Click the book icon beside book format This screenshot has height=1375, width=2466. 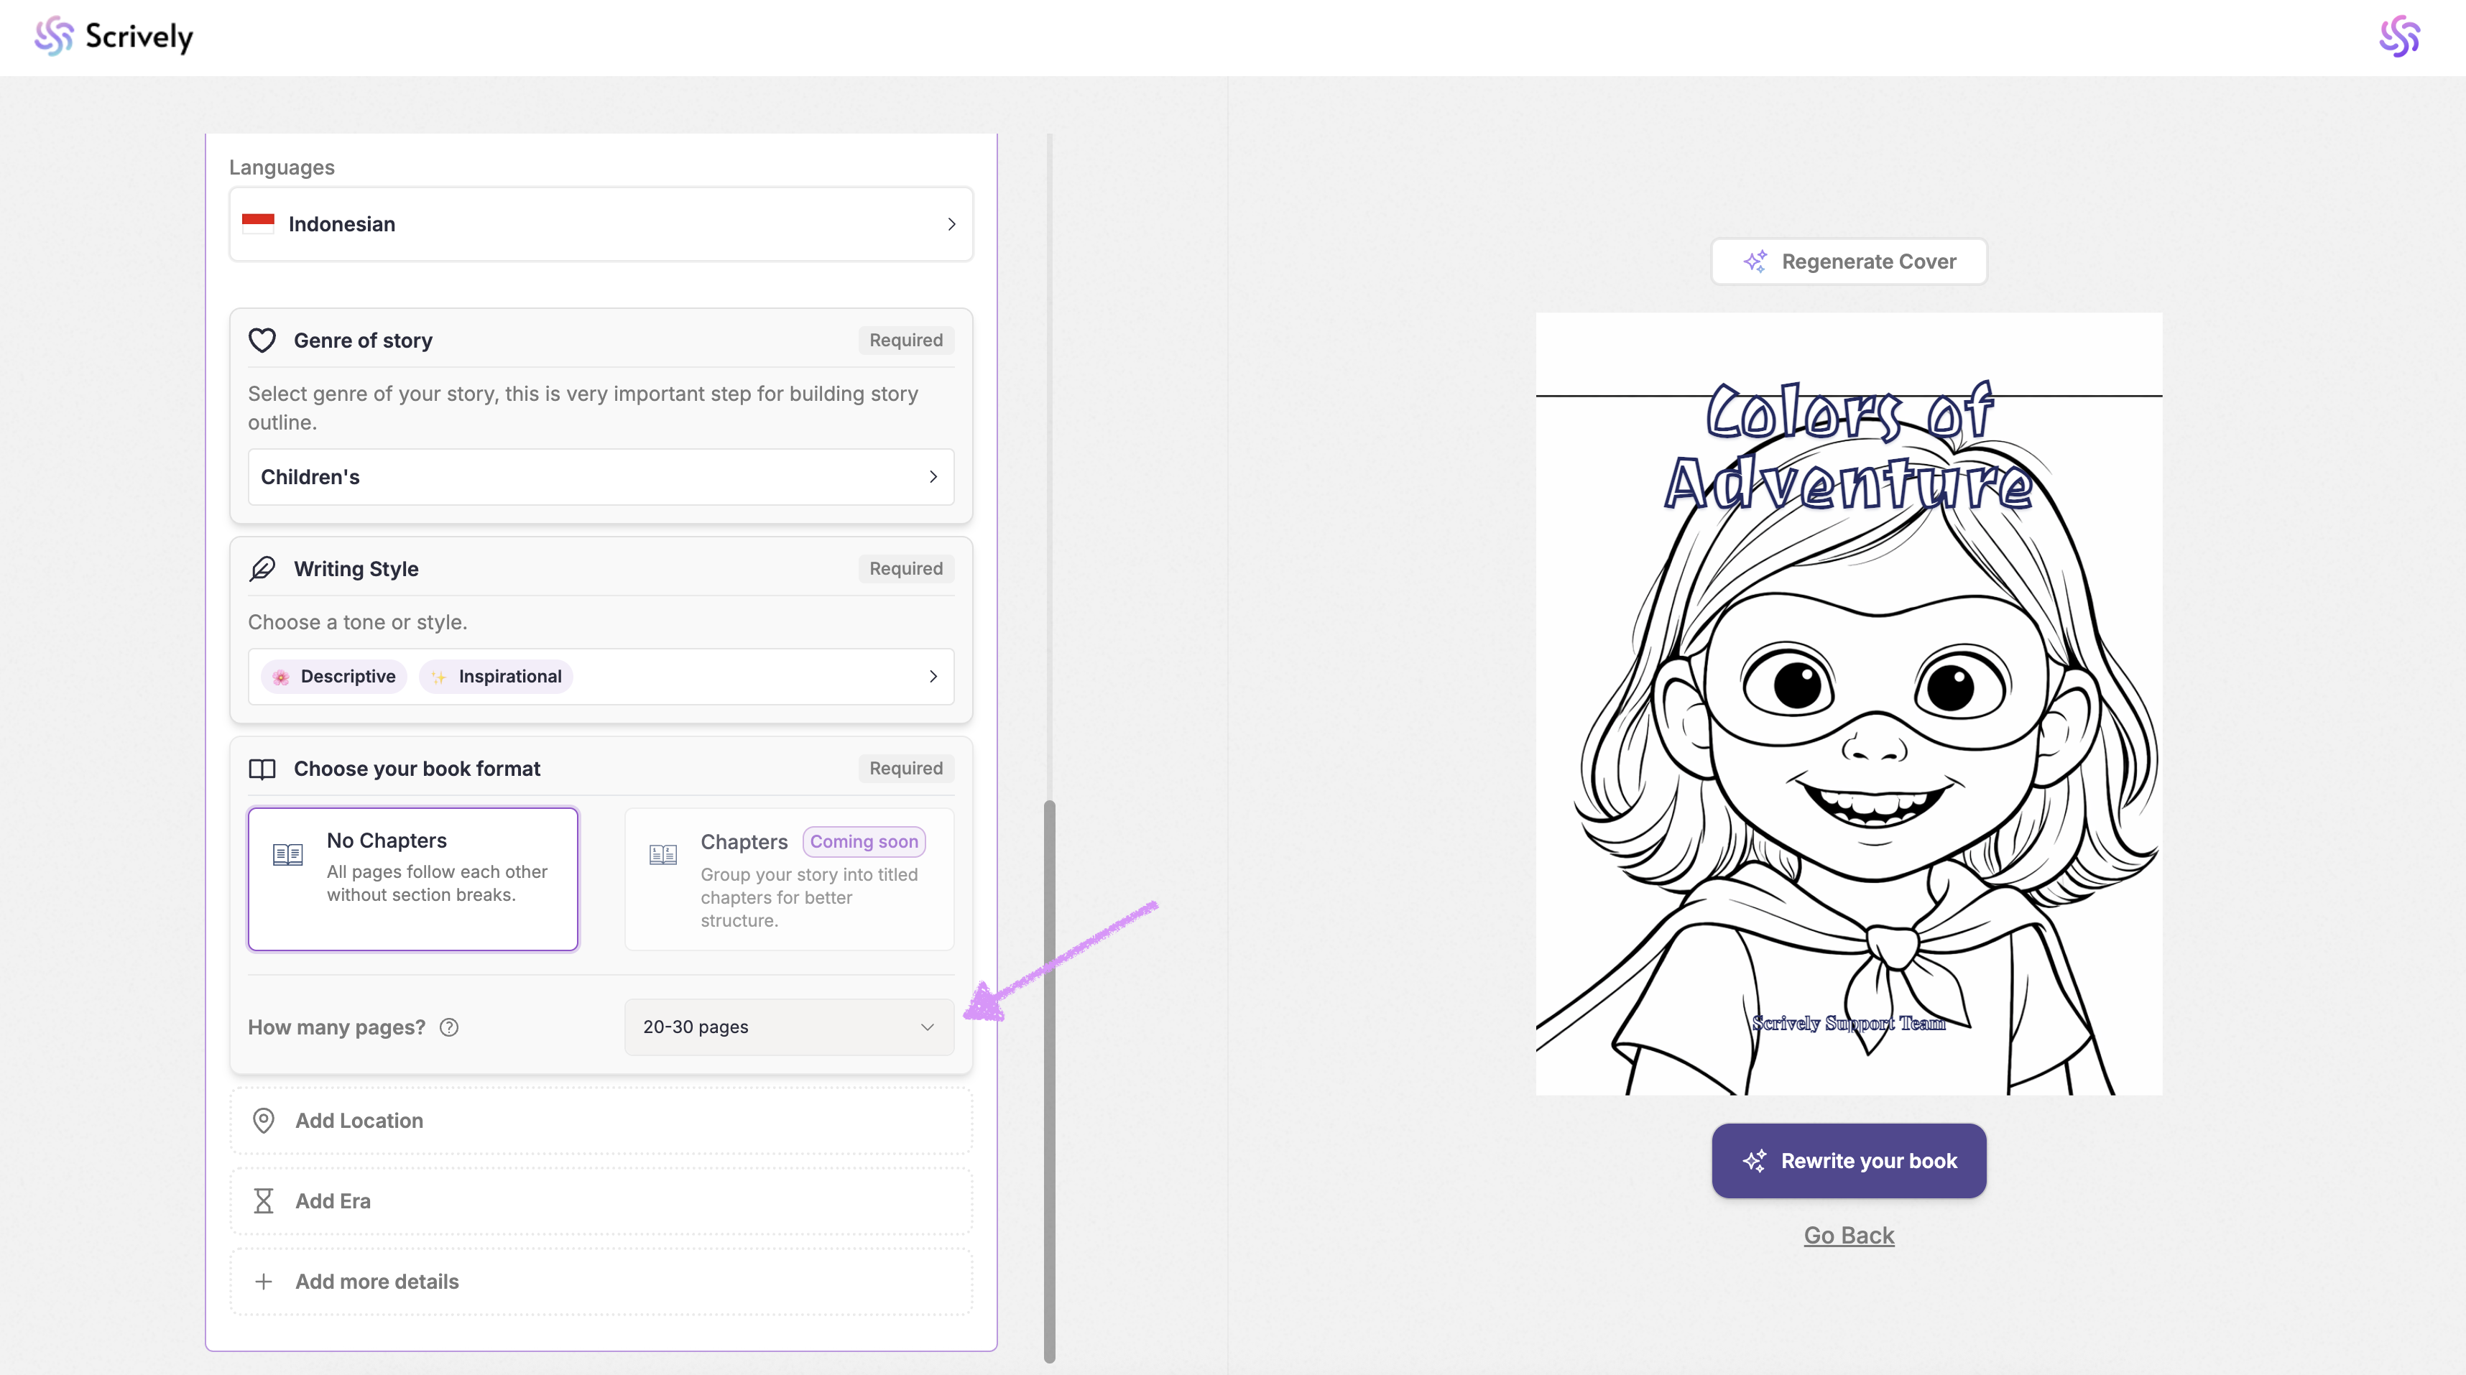click(262, 769)
